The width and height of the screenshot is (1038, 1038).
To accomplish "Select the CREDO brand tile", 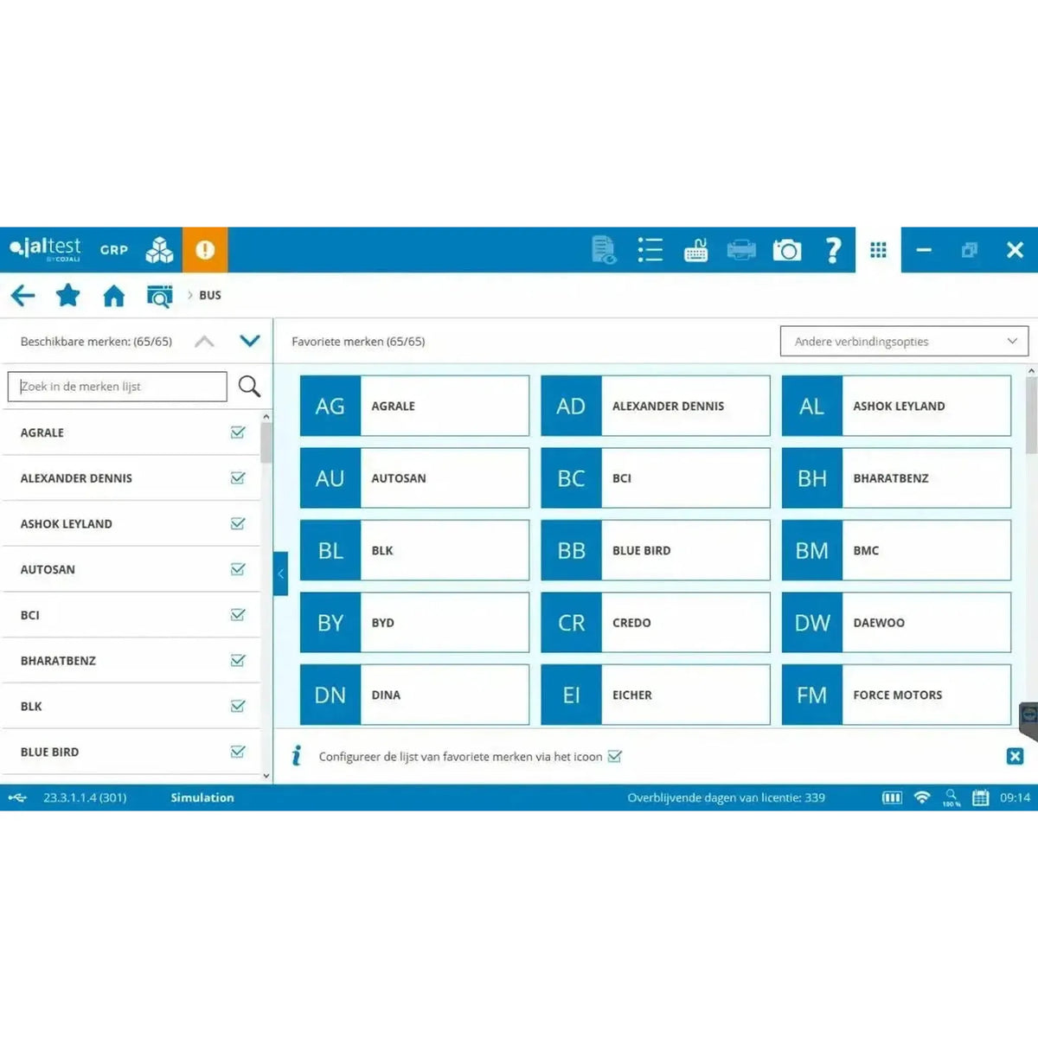I will (x=655, y=622).
